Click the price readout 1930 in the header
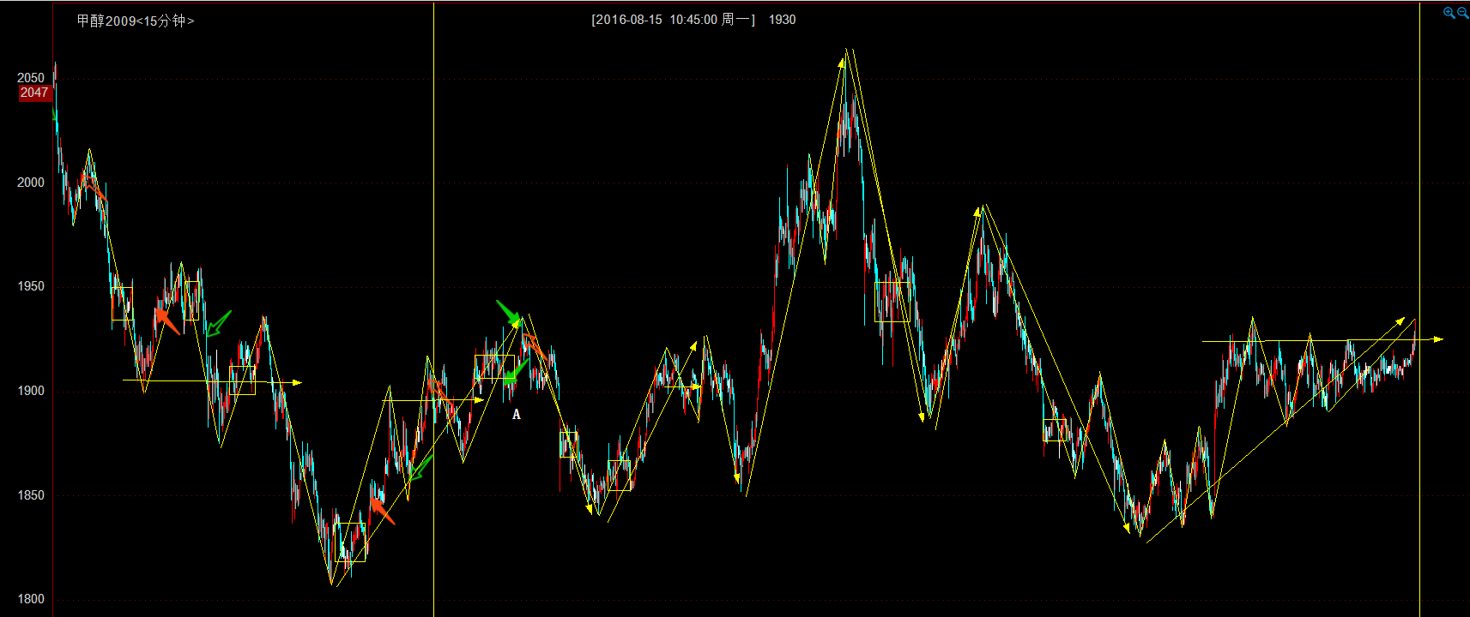The width and height of the screenshot is (1470, 617). coord(782,20)
